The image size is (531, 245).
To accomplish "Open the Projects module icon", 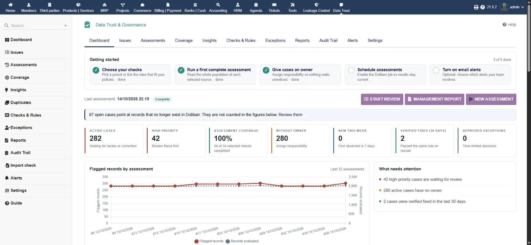I will pos(123,5).
